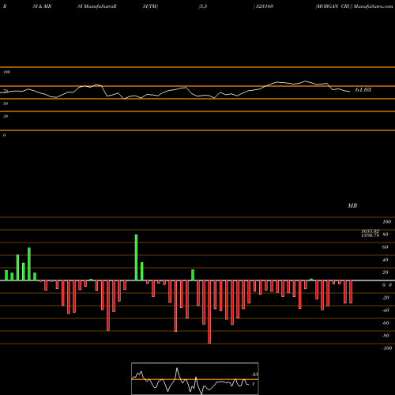
Task: Click the -35 label in the mini chart
Action: 254,374
